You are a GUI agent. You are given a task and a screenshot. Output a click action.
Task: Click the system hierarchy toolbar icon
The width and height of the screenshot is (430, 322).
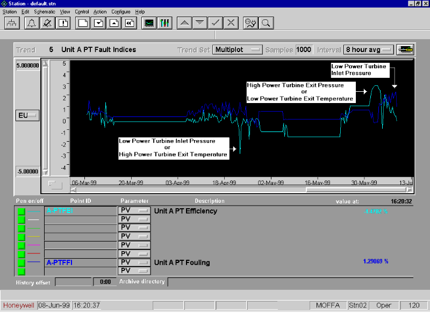(x=12, y=23)
